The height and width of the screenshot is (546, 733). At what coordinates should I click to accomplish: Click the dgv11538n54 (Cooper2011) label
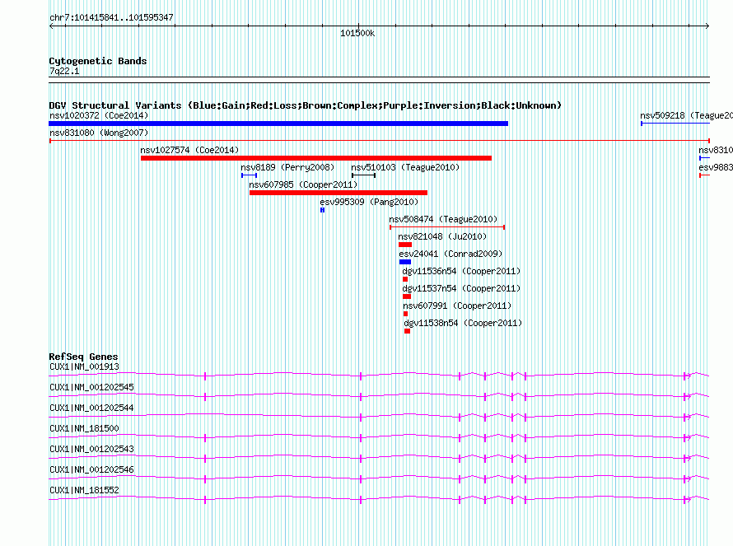[463, 323]
